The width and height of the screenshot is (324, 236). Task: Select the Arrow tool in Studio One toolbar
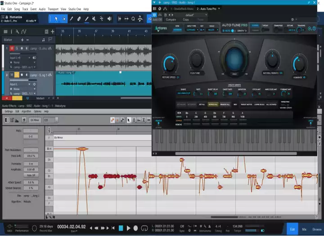coord(56,19)
